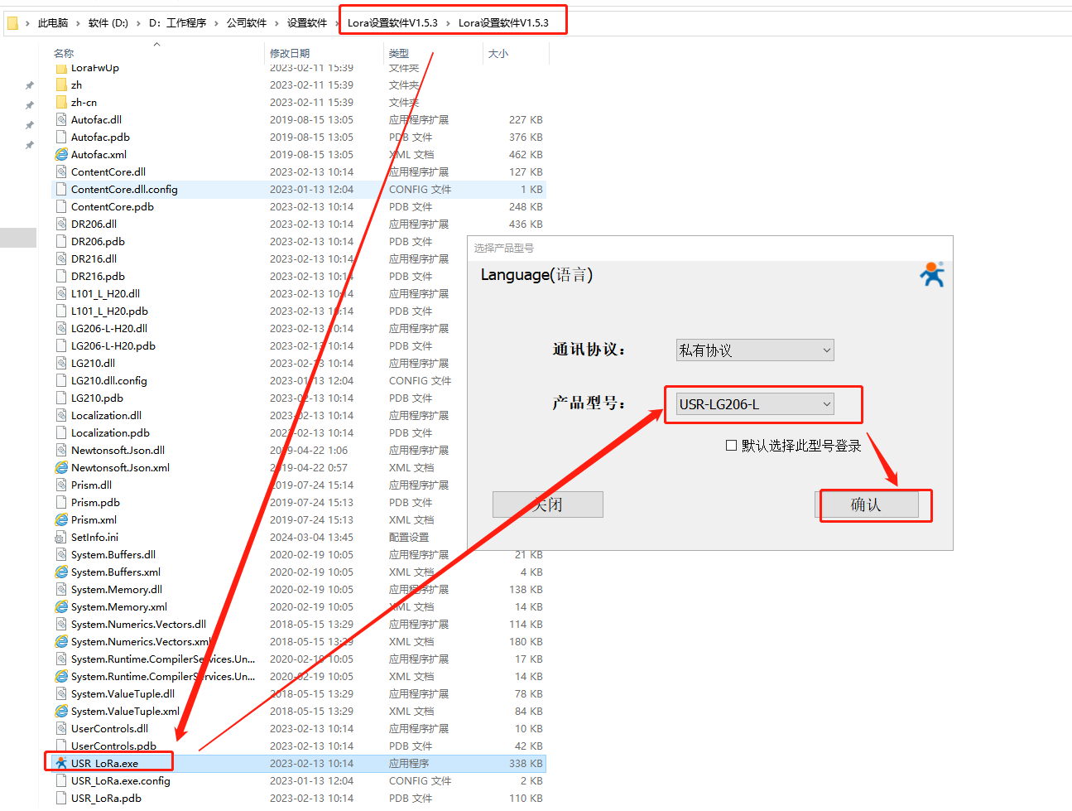This screenshot has height=811, width=1072.
Task: Select the USR_LoRa.pdb file name
Action: point(106,799)
